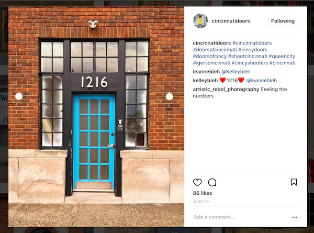This screenshot has height=233, width=314.
Task: Click the Add a comment field
Action: (240, 217)
